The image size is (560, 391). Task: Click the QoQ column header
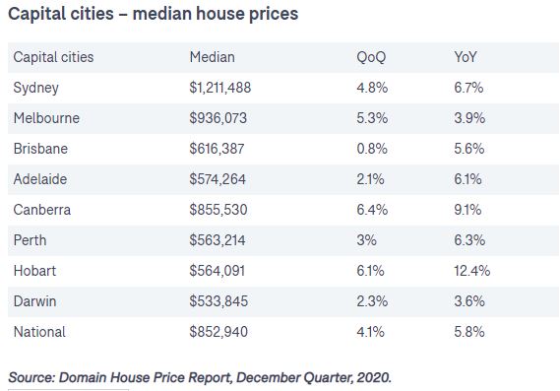(x=371, y=57)
